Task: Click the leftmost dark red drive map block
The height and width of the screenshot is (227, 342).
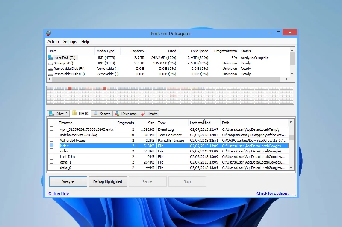Action: pyautogui.click(x=70, y=88)
